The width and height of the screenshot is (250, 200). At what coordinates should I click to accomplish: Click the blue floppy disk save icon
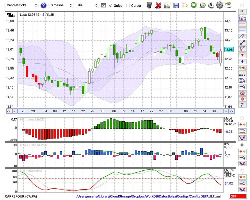pyautogui.click(x=176, y=5)
